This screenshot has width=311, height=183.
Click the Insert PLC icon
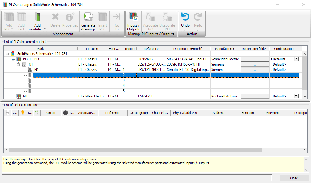pos(102,17)
